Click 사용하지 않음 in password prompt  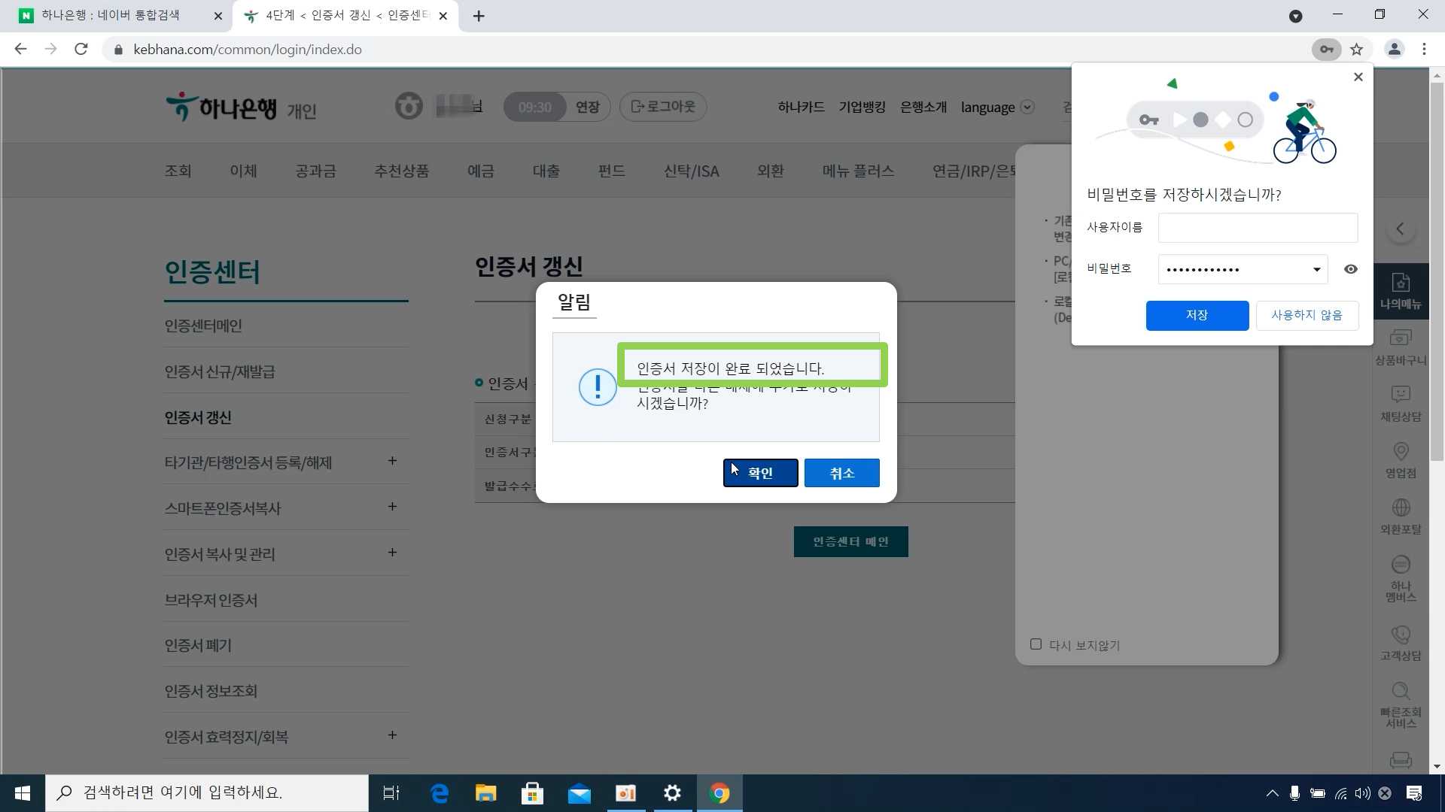1307,315
